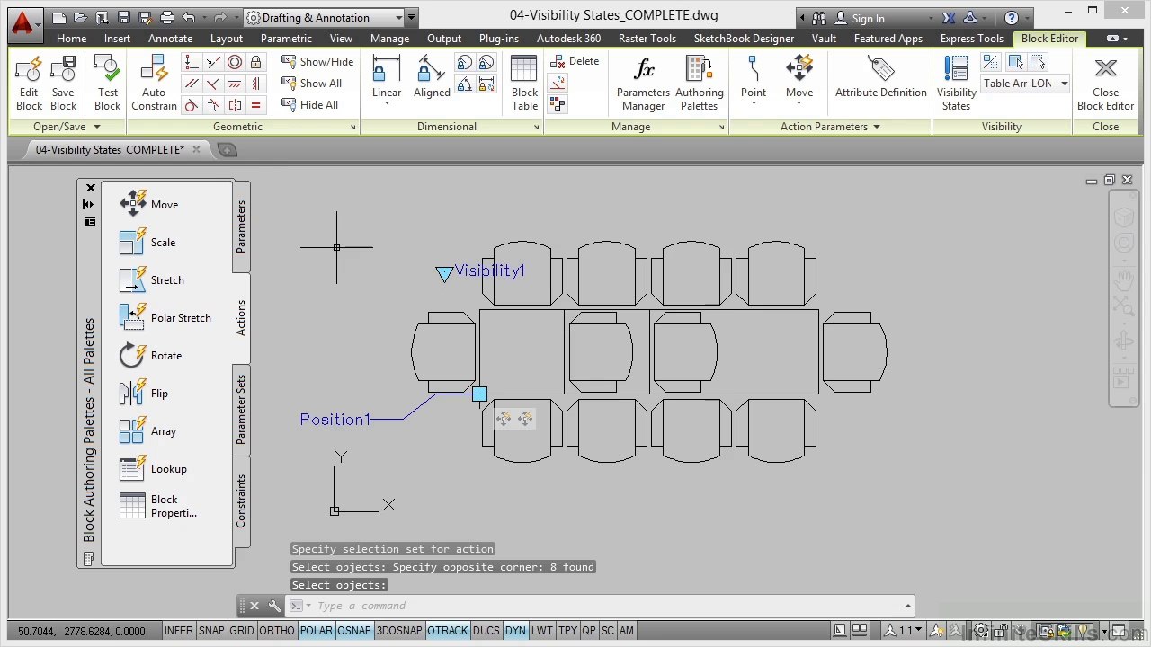1151x647 pixels.
Task: Toggle SNAP mode in status bar
Action: point(211,631)
